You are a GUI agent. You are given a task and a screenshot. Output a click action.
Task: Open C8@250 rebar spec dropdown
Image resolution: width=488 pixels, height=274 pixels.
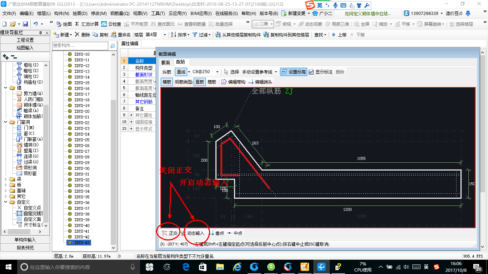(216, 72)
